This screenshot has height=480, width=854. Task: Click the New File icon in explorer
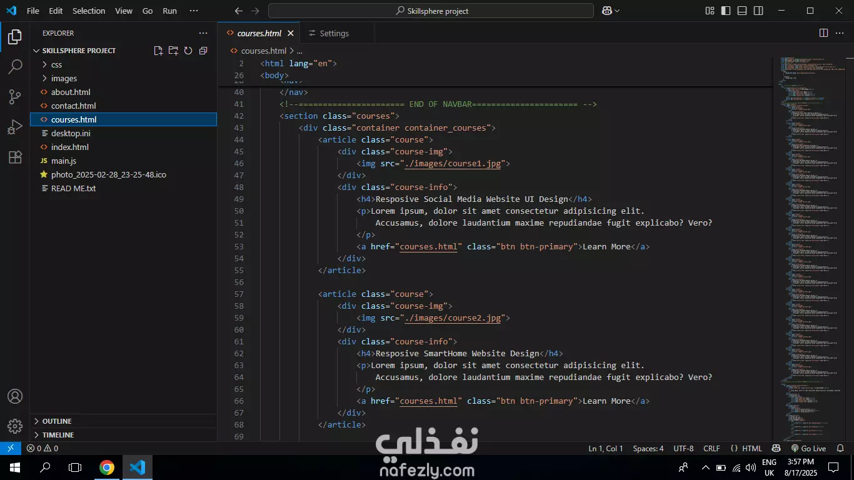158,51
